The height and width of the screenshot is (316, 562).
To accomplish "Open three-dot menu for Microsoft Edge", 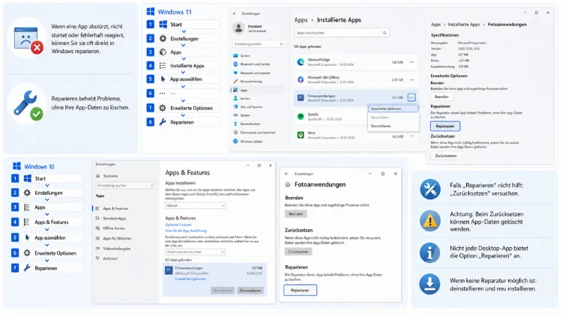I will pos(411,62).
